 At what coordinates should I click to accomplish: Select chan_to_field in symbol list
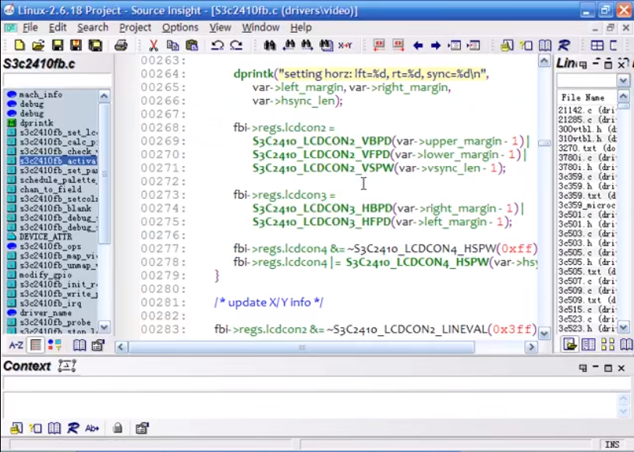point(50,189)
